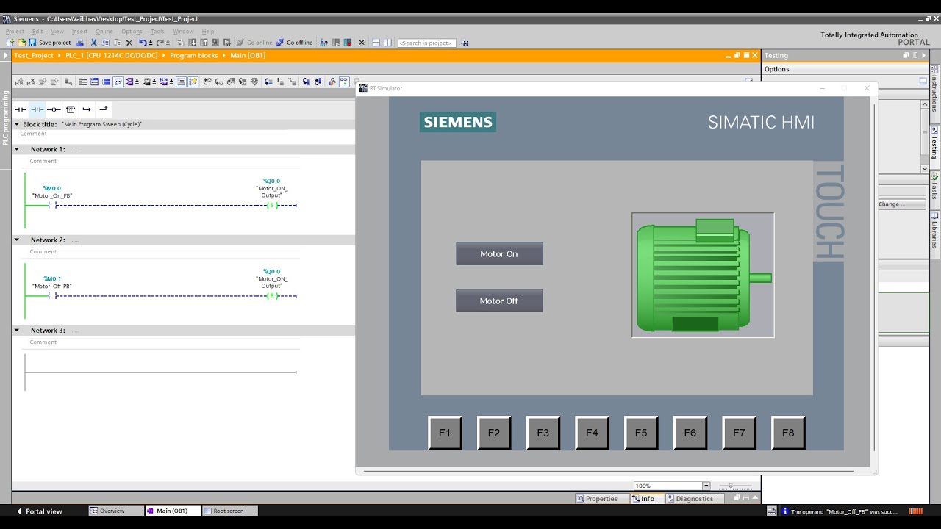Select the reset coil in Network 2

pos(273,296)
